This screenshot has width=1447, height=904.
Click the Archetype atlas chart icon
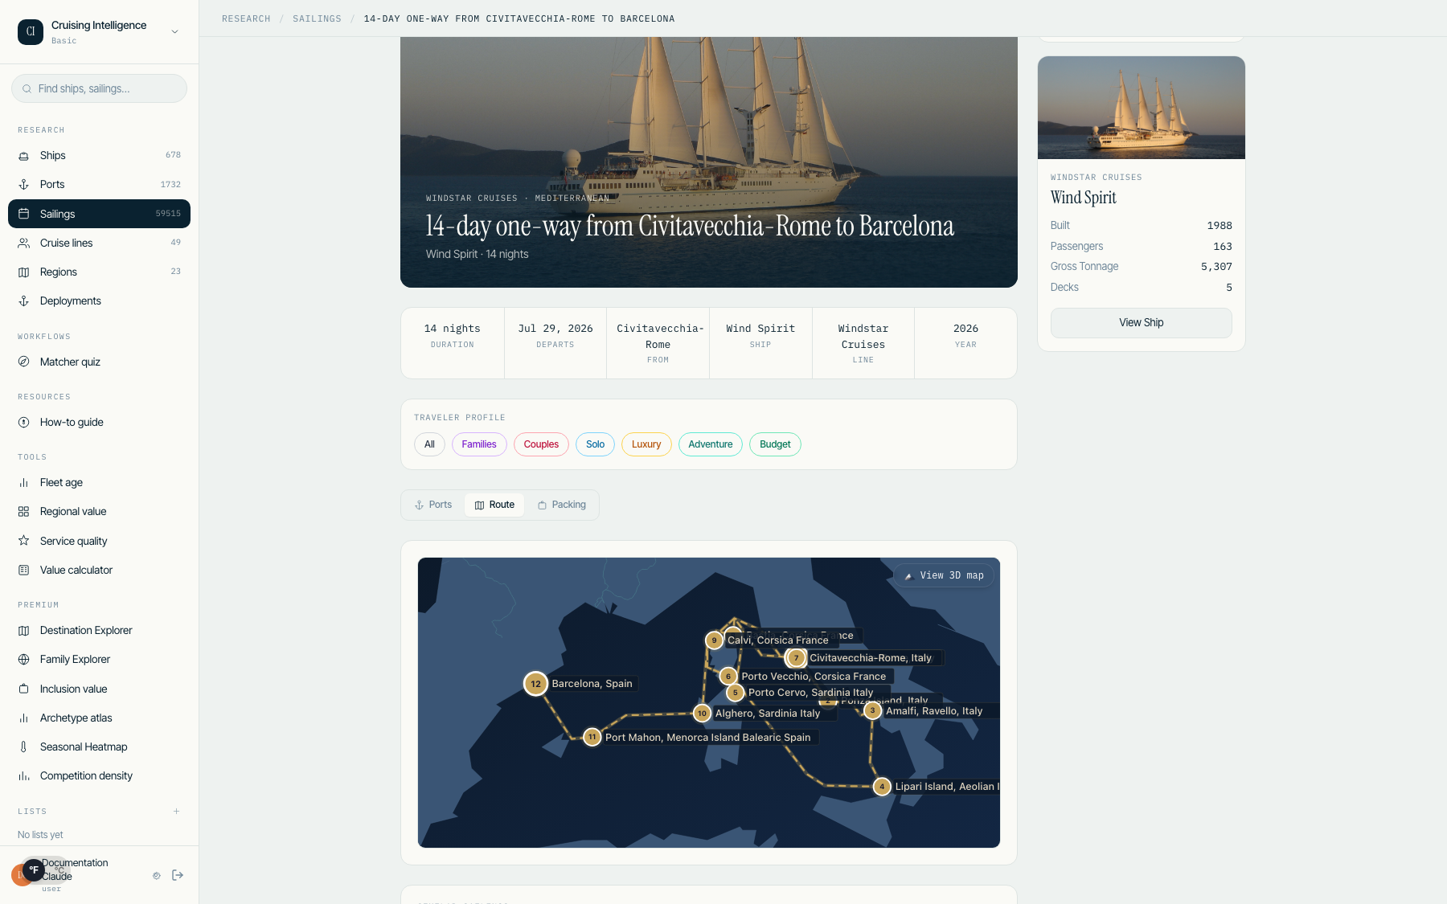[x=24, y=718]
